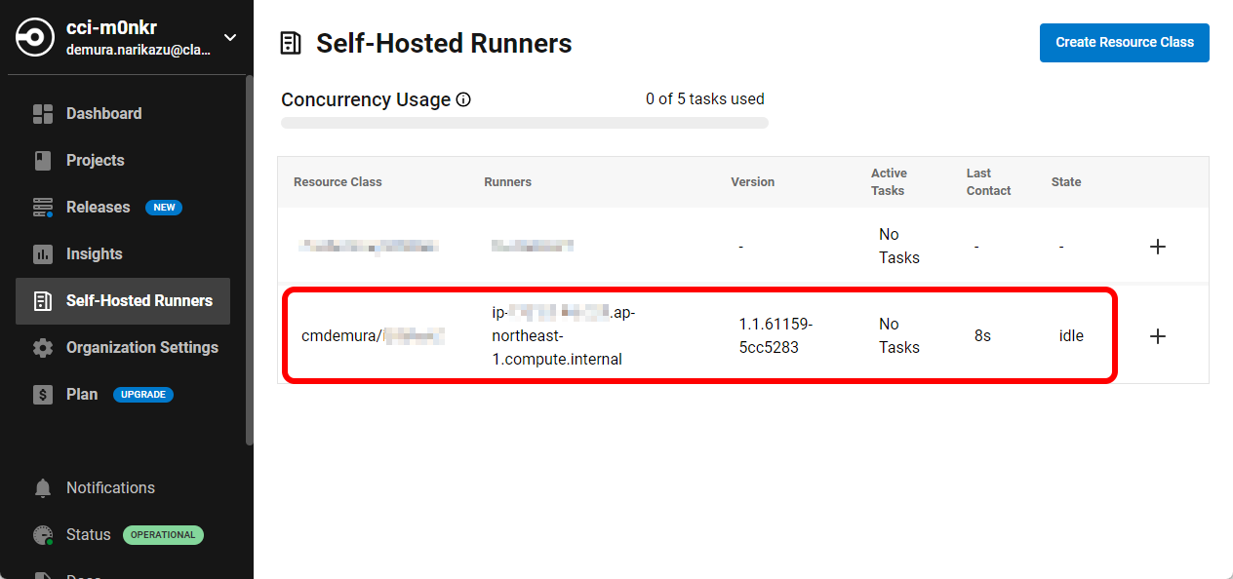Open Projects via its sidebar icon
This screenshot has height=579, width=1233.
(x=43, y=160)
